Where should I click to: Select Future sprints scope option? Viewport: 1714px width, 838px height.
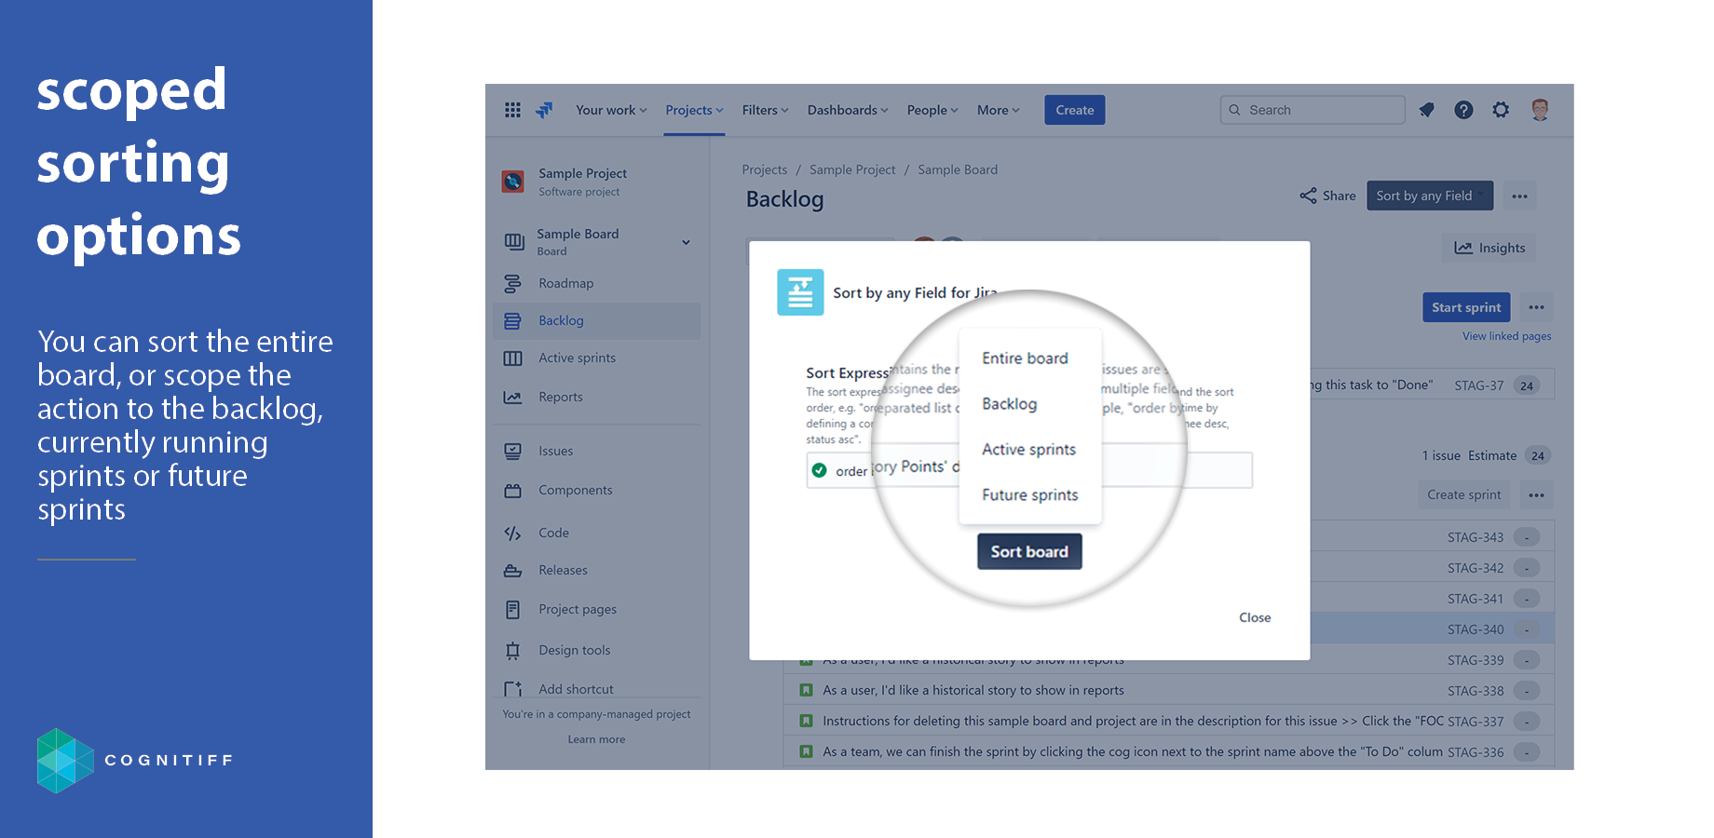tap(1030, 495)
